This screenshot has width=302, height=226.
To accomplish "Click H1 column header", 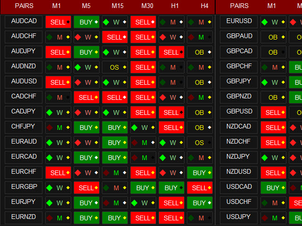I will pyautogui.click(x=175, y=6).
